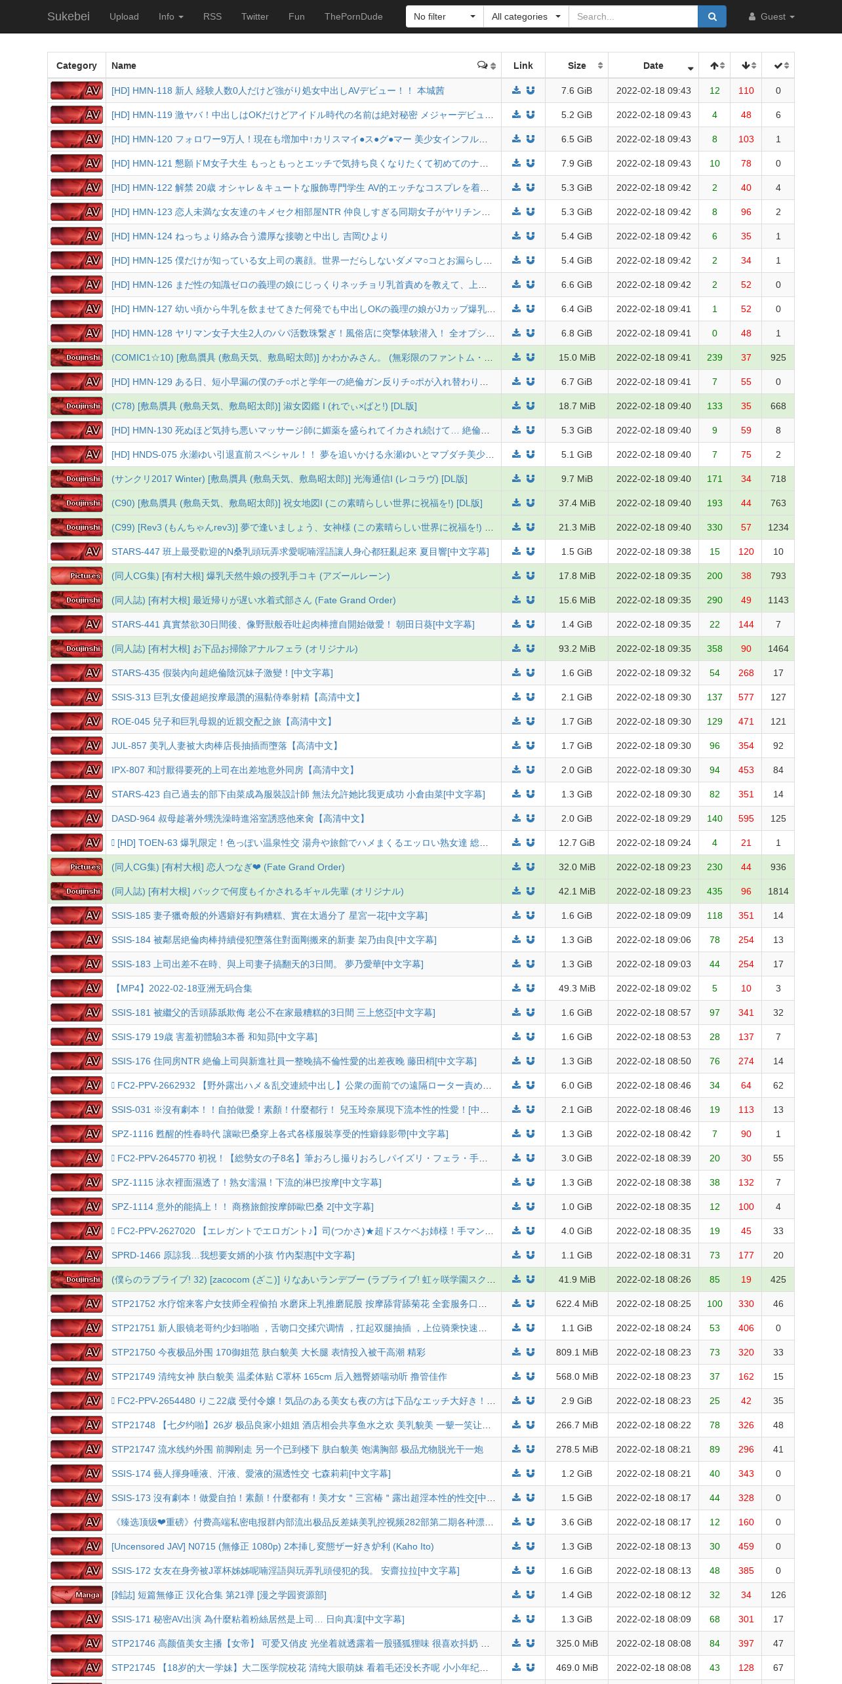Go to Sukebei home brand link
Image resolution: width=842 pixels, height=1684 pixels.
tap(68, 16)
